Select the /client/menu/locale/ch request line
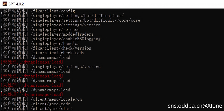The image size is (224, 111). pos(56,99)
